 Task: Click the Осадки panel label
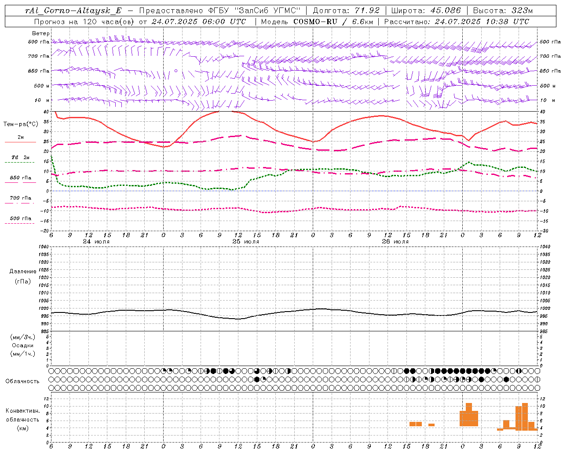click(23, 345)
